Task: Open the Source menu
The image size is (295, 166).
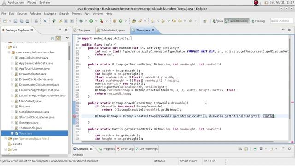Action: pyautogui.click(x=22, y=14)
